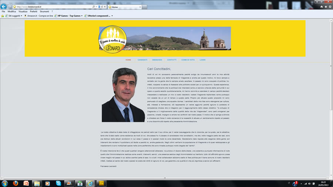Click the browser Back arrow button
This screenshot has width=333, height=187.
point(4,7)
